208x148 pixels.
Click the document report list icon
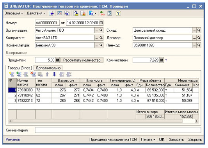pyautogui.click(x=110, y=13)
